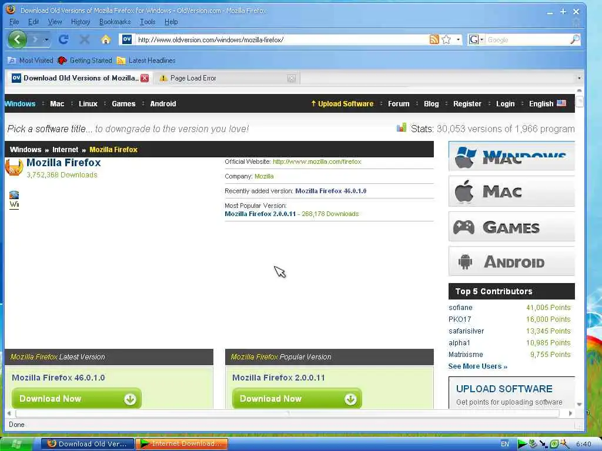Image resolution: width=602 pixels, height=451 pixels.
Task: Open the Latest Headlines feed bookmark
Action: 146,60
